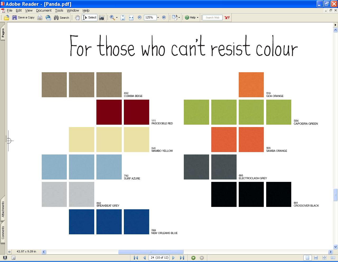Activate the Select text tool
Screen dimensions: 338x262
click(90, 18)
